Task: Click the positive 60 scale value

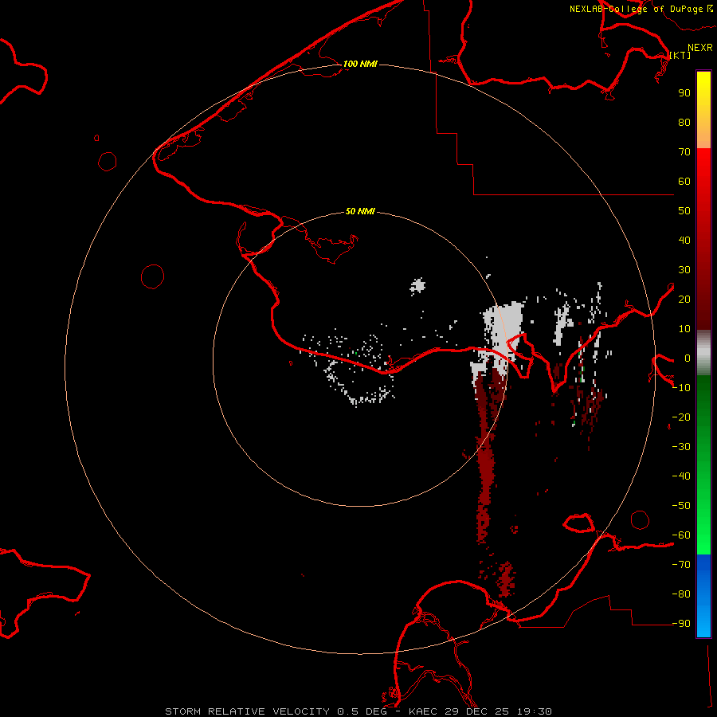Action: (x=684, y=181)
